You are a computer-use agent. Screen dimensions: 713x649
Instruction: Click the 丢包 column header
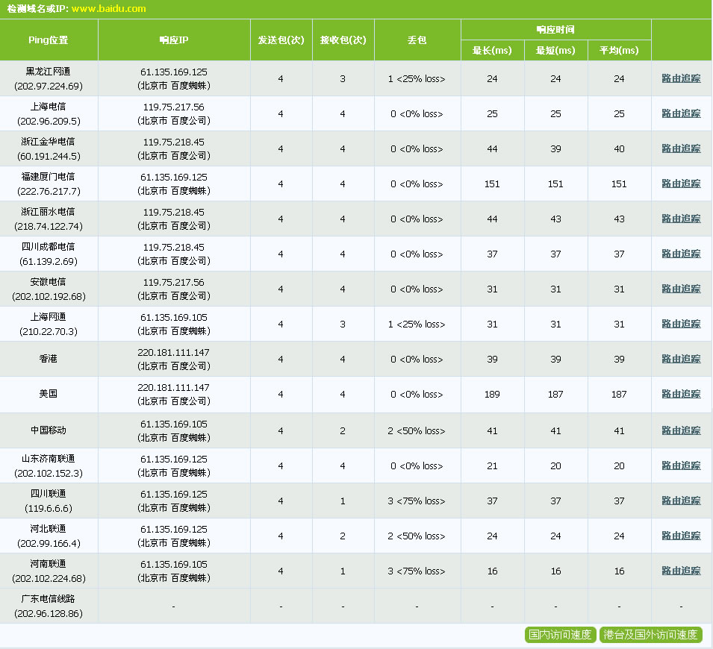pos(417,40)
